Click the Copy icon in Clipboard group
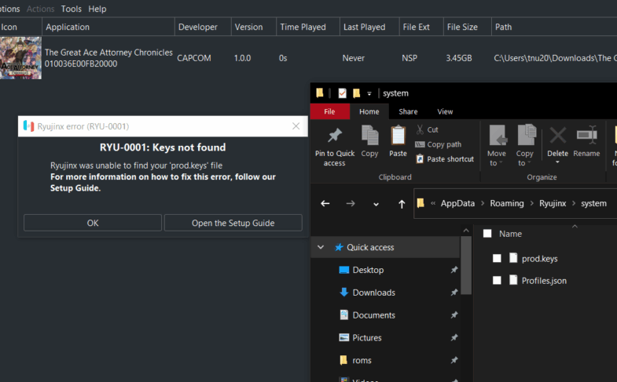Image resolution: width=617 pixels, height=382 pixels. (x=369, y=136)
